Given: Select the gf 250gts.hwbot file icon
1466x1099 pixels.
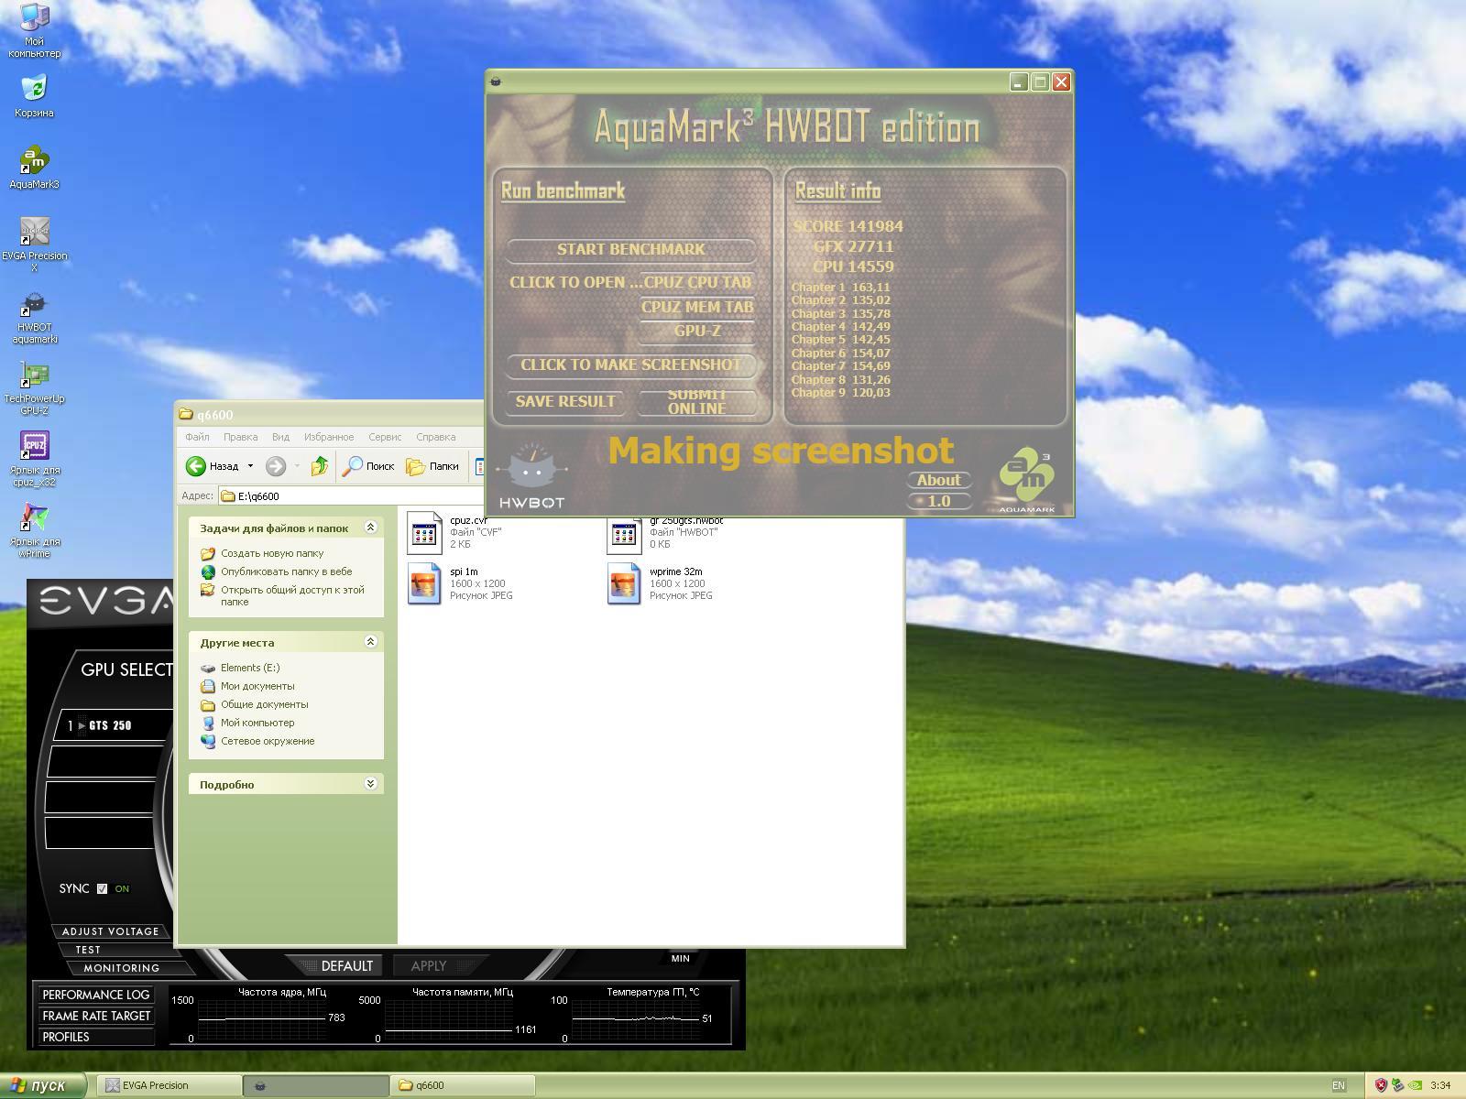Looking at the screenshot, I should [x=624, y=535].
